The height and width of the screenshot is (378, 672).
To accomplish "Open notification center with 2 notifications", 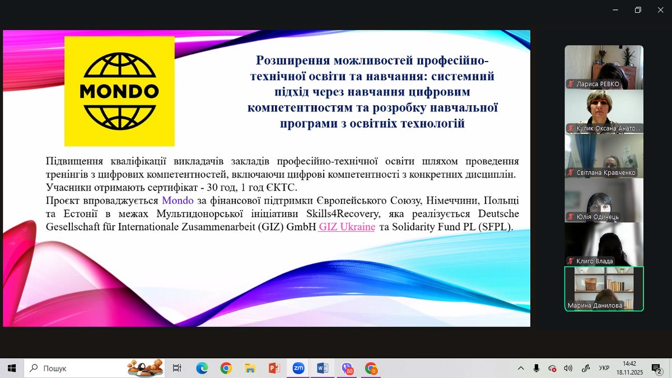I will click(659, 368).
